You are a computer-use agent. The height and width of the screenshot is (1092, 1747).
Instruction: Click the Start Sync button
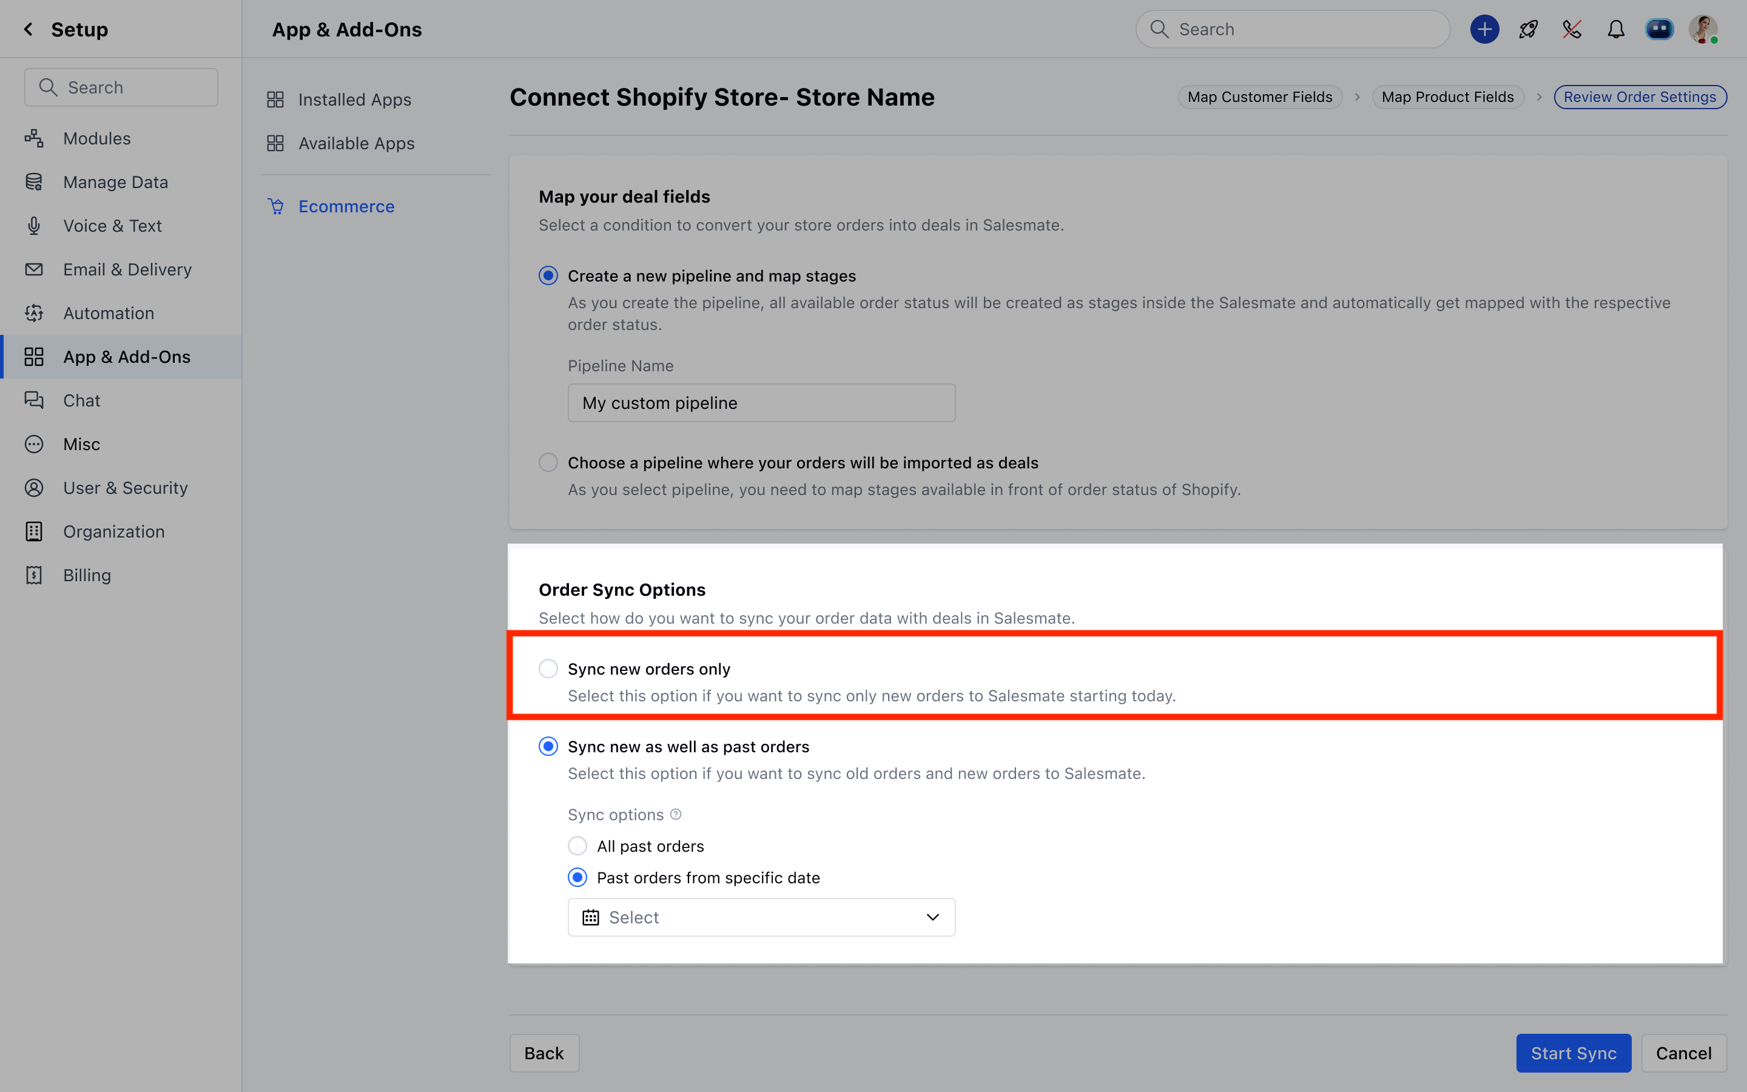(x=1573, y=1053)
